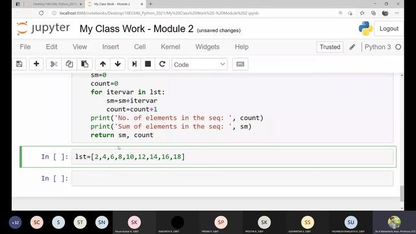This screenshot has height=234, width=416.
Task: Click the empty code cell at the bottom
Action: point(233,179)
